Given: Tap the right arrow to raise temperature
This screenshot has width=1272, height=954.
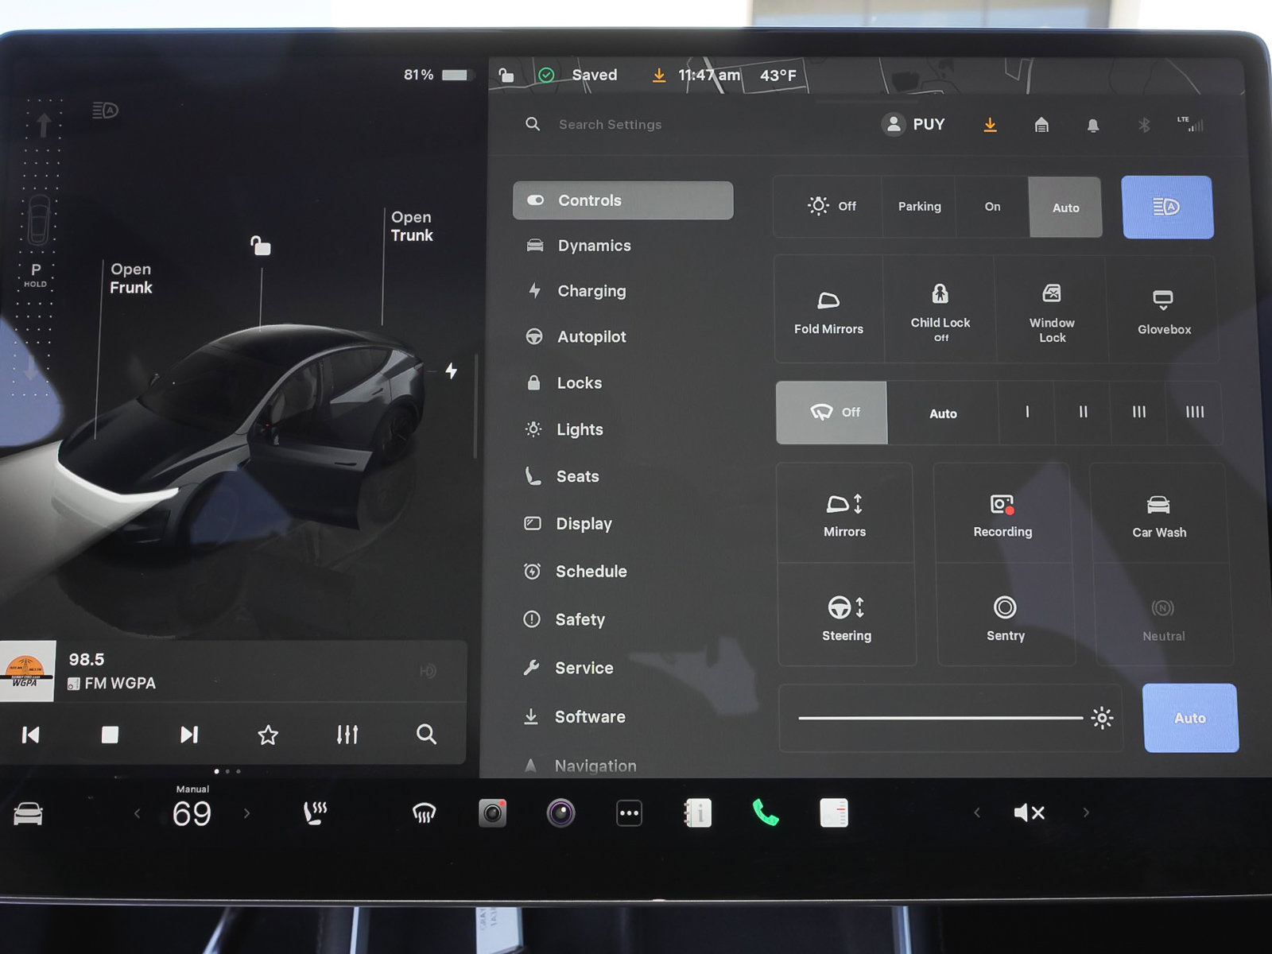Looking at the screenshot, I should (246, 812).
